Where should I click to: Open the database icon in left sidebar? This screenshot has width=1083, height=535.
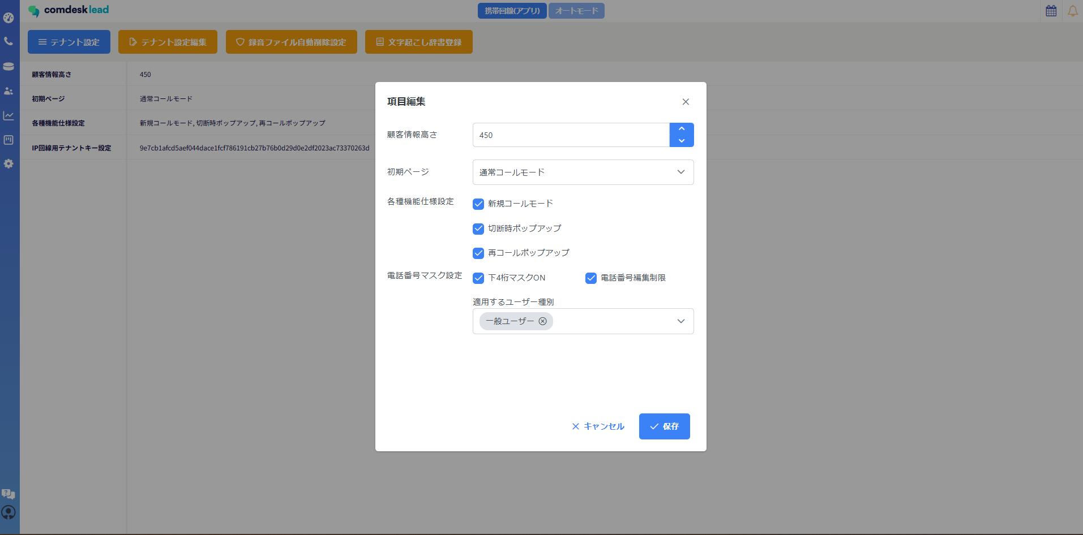coord(8,66)
